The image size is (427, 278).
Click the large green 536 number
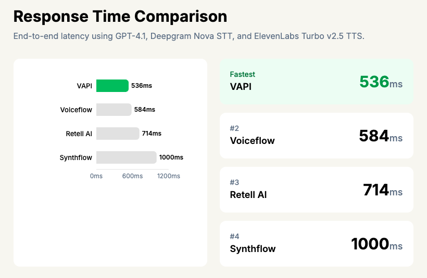(x=374, y=82)
